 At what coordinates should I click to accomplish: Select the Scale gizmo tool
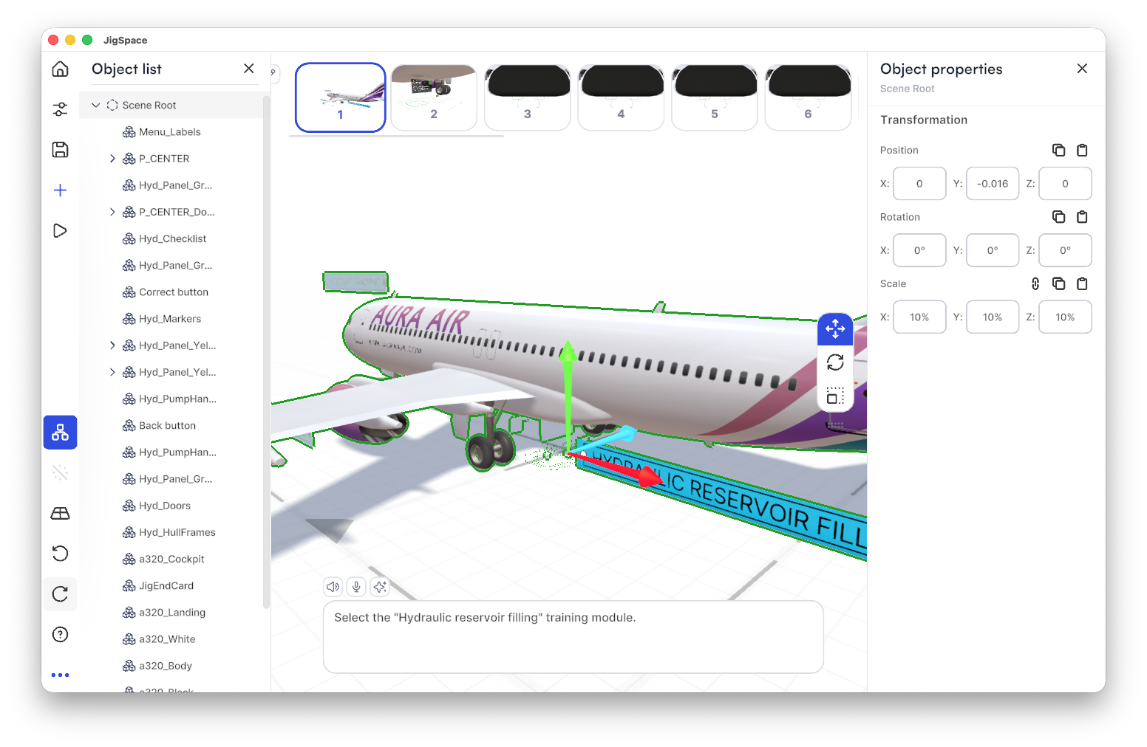click(x=836, y=396)
